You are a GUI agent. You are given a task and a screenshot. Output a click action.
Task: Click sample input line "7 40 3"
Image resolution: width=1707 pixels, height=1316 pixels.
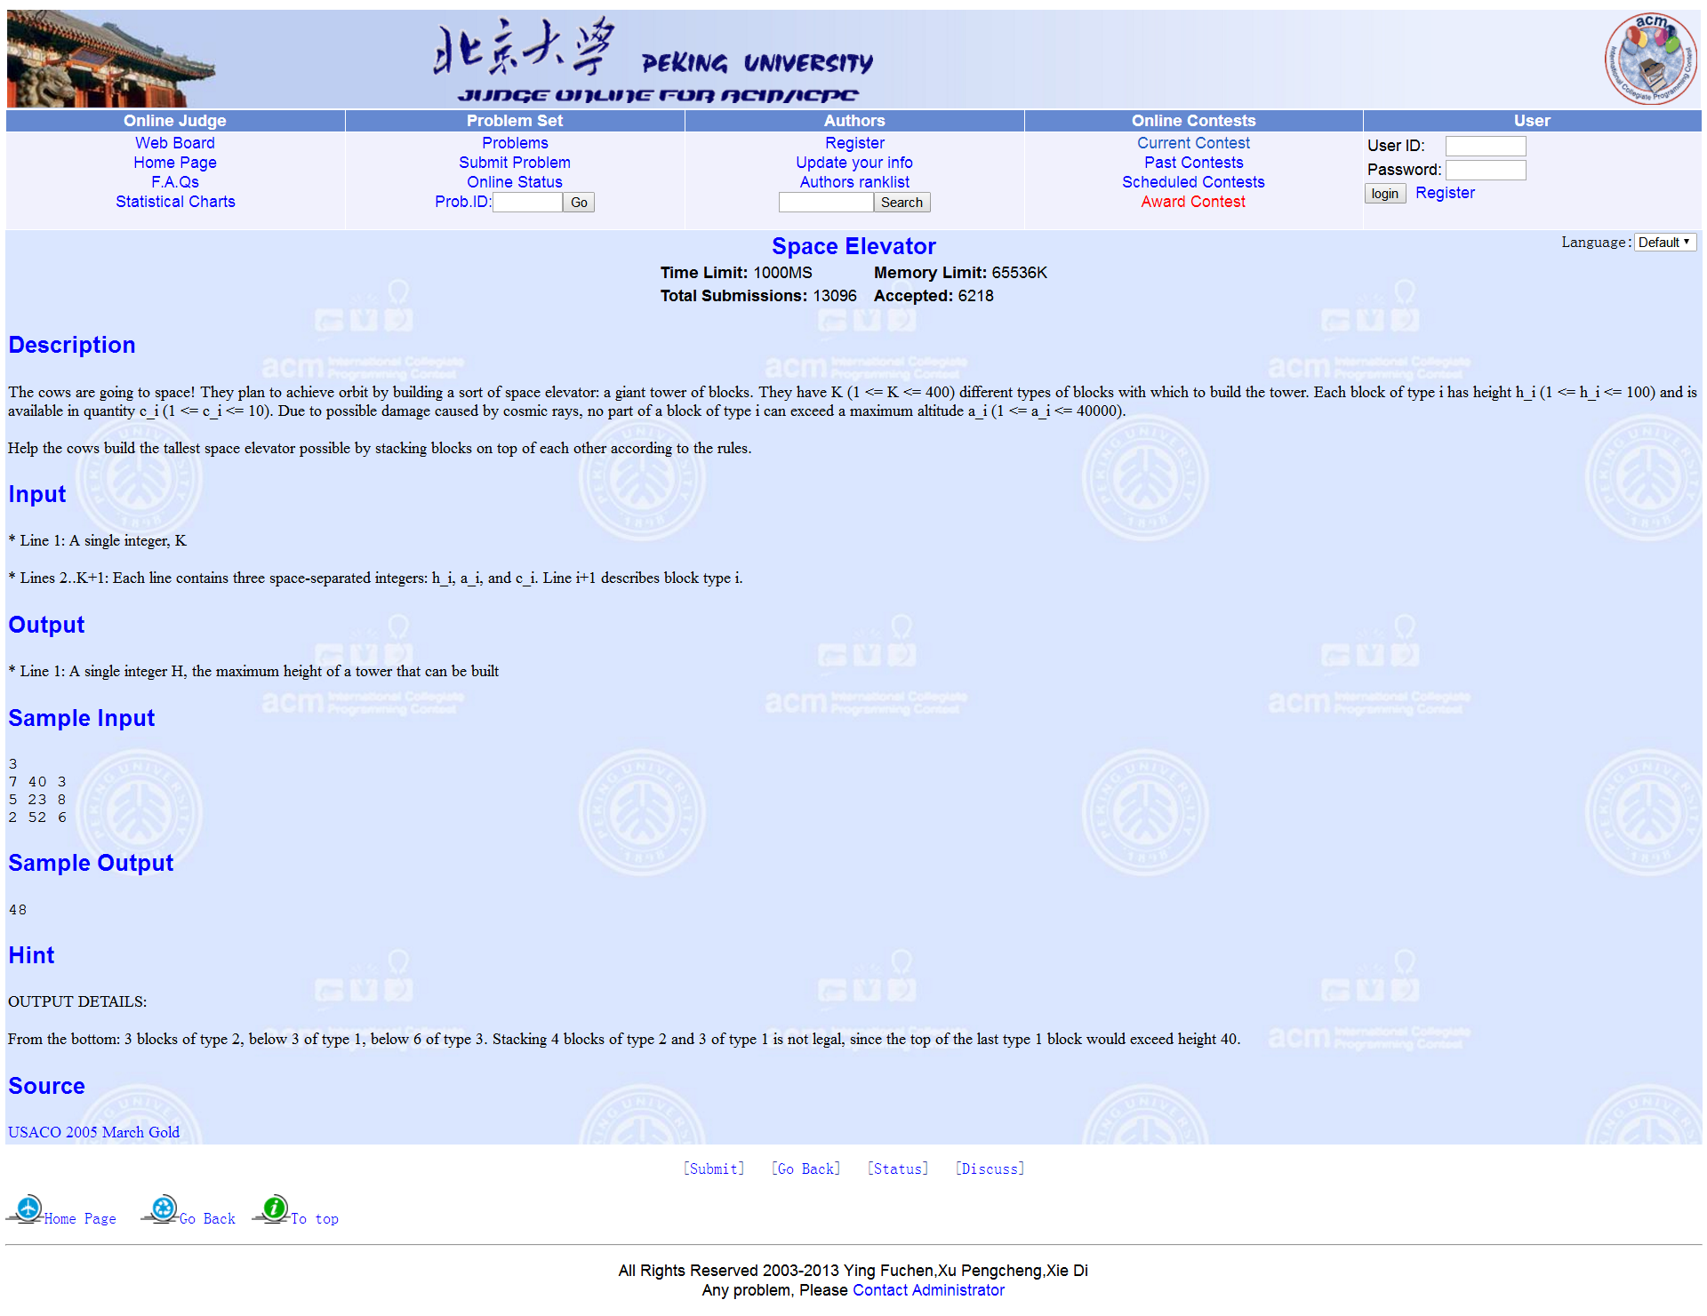tap(37, 782)
